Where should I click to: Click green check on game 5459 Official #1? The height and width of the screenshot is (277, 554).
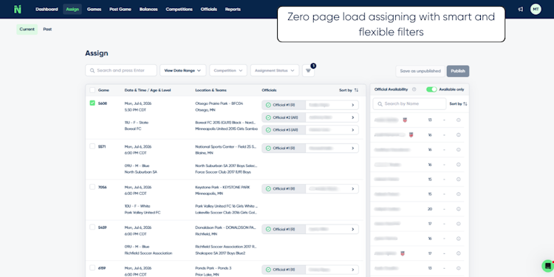click(268, 229)
